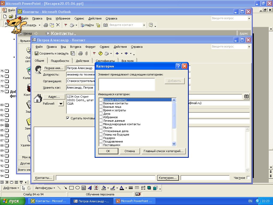273x205 pixels.
Task: Open the Вставка menu in contact window
Action: [75, 47]
